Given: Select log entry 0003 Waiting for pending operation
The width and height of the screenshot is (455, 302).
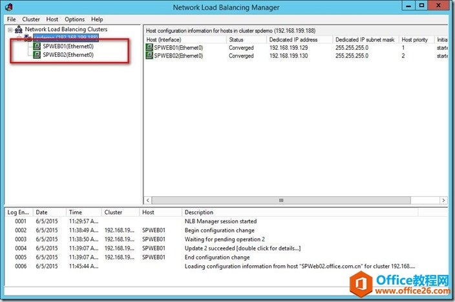Looking at the screenshot, I should [x=226, y=239].
